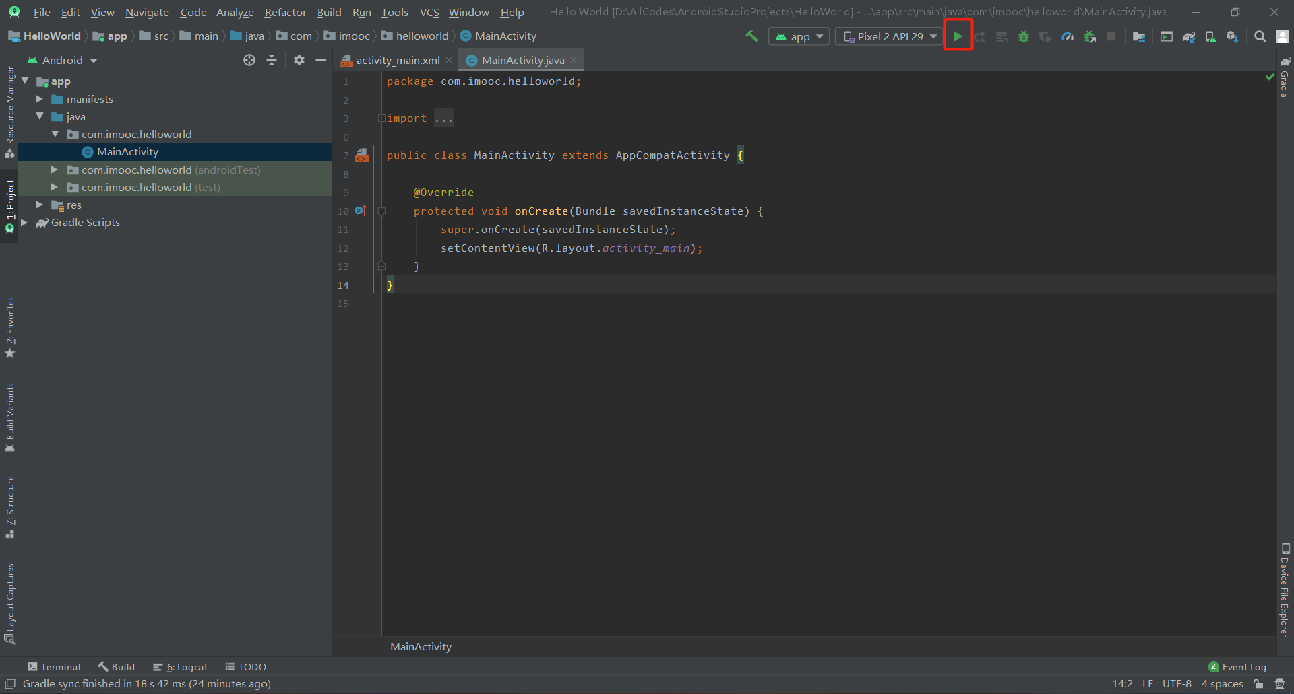This screenshot has height=694, width=1294.
Task: Click the green inspection checkmark in editor
Action: coord(1270,77)
